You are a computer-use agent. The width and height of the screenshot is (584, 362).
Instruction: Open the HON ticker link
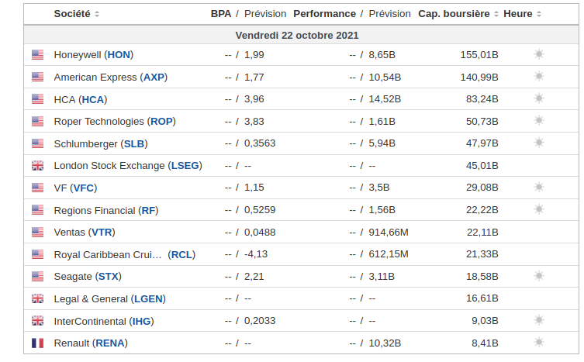[x=119, y=54]
